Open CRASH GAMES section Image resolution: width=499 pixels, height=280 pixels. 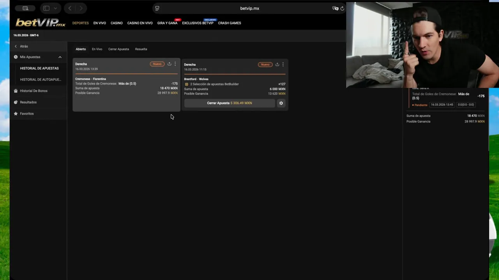click(x=229, y=23)
